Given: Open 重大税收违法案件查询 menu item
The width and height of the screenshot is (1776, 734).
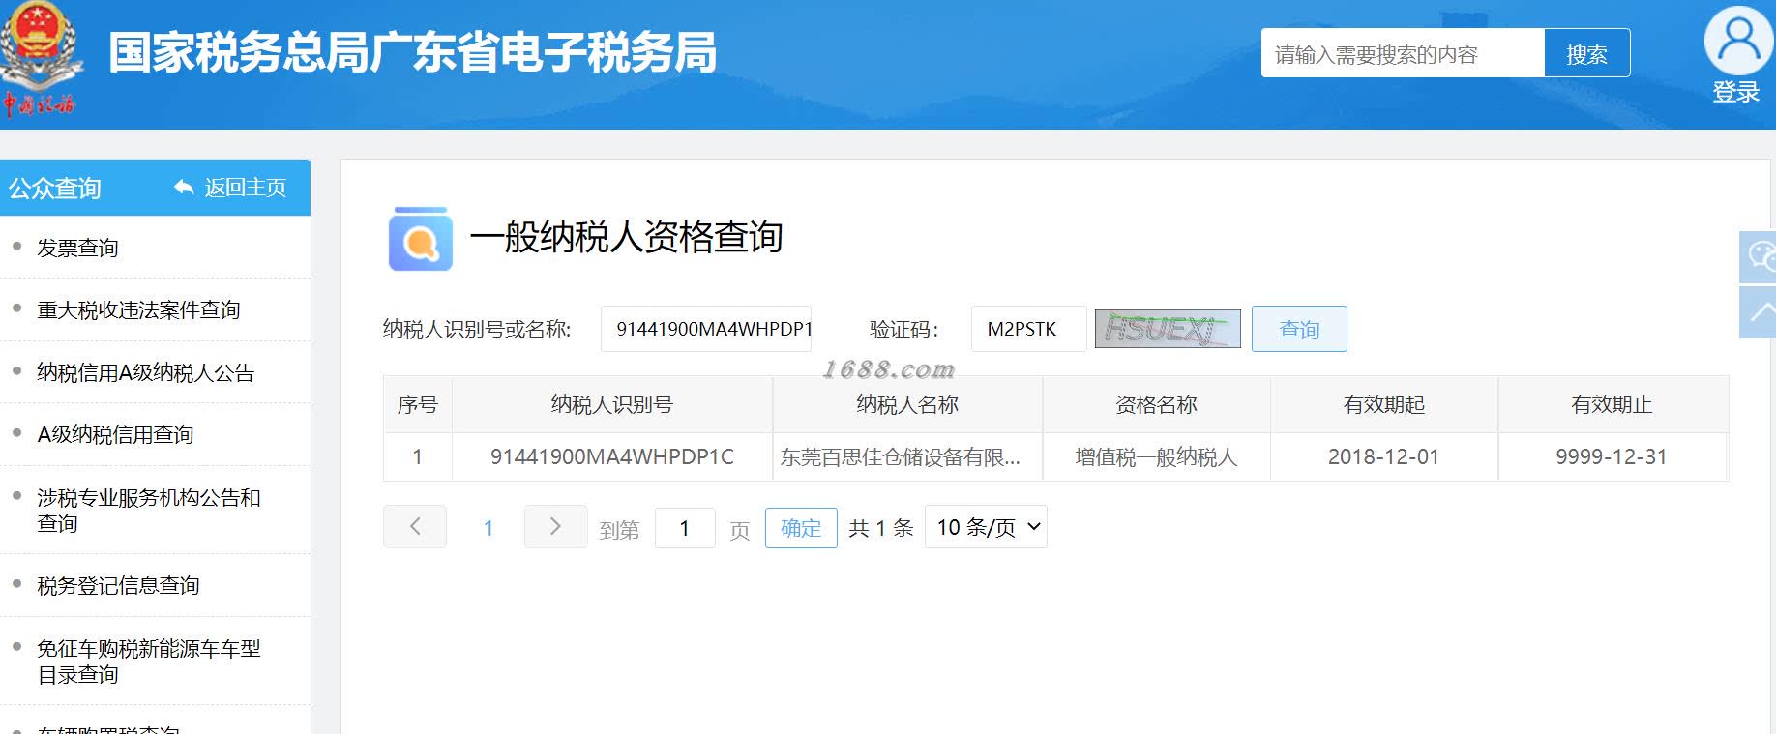Looking at the screenshot, I should 138,309.
